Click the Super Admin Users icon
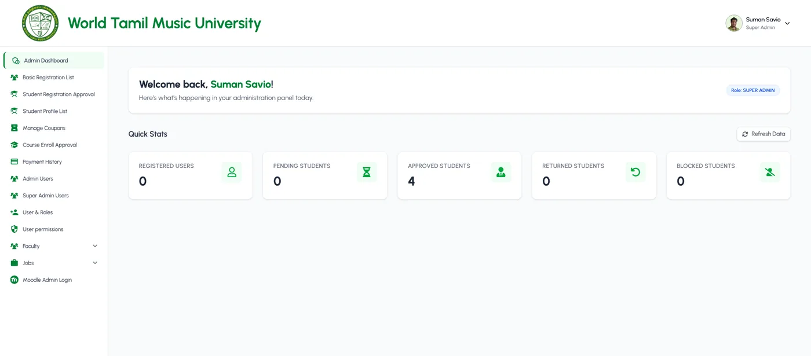 pyautogui.click(x=14, y=196)
